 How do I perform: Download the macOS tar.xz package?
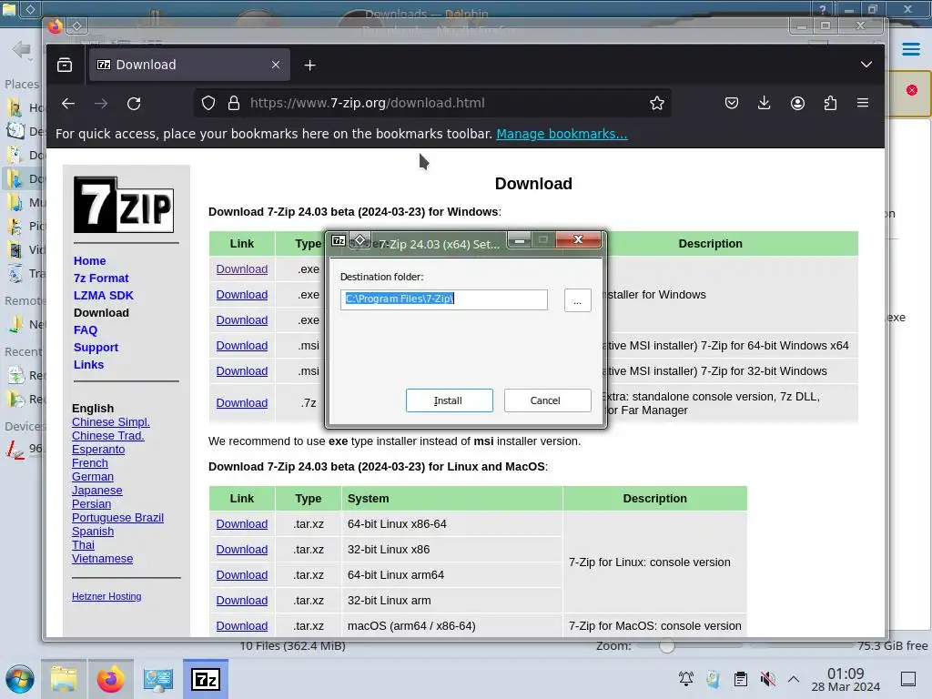[x=242, y=626]
